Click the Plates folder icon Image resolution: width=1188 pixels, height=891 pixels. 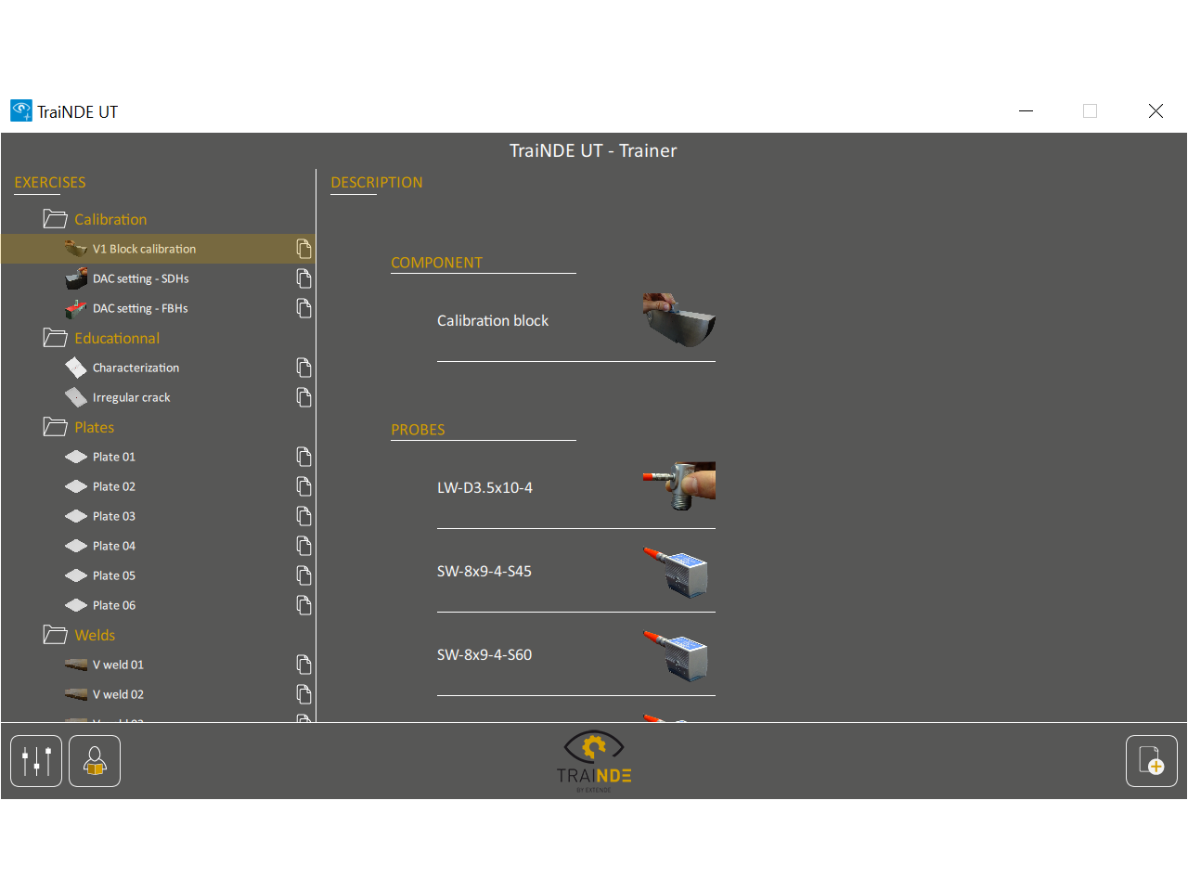tap(55, 427)
